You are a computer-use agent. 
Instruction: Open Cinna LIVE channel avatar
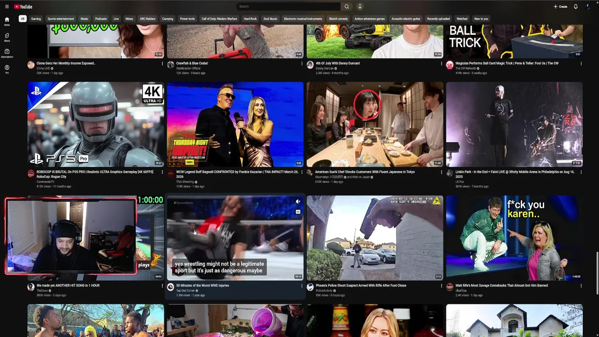(31, 65)
